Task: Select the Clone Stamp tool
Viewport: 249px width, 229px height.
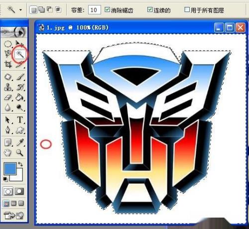Action: (x=7, y=87)
